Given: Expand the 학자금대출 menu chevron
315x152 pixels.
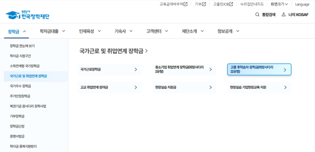Looking at the screenshot, I should (64, 31).
